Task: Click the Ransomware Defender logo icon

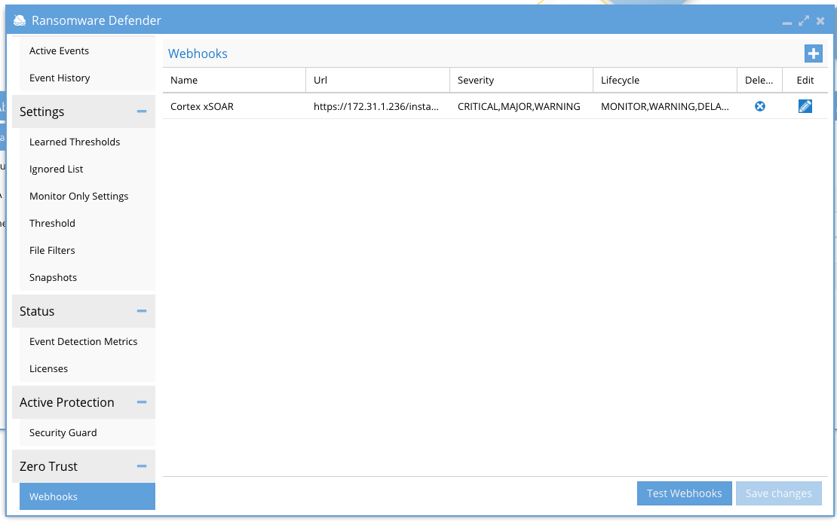Action: pyautogui.click(x=20, y=21)
